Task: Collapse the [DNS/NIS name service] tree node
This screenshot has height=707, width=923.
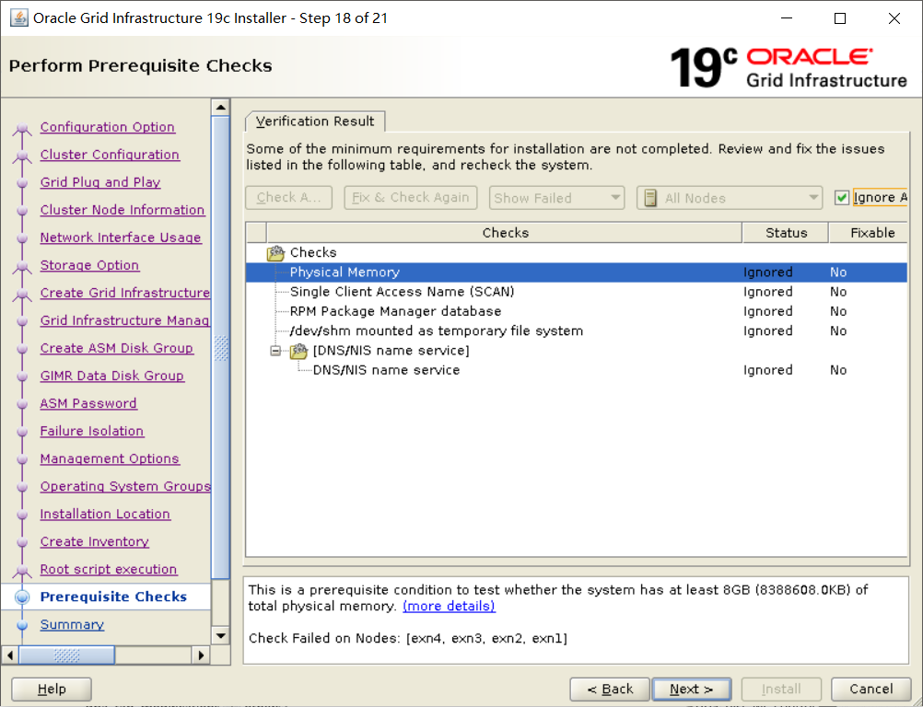Action: tap(275, 351)
